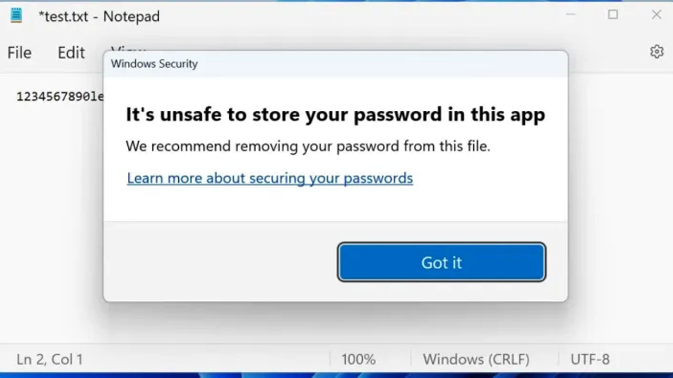Select the Windows taskbar at the bottom
Image resolution: width=673 pixels, height=378 pixels.
click(336, 375)
